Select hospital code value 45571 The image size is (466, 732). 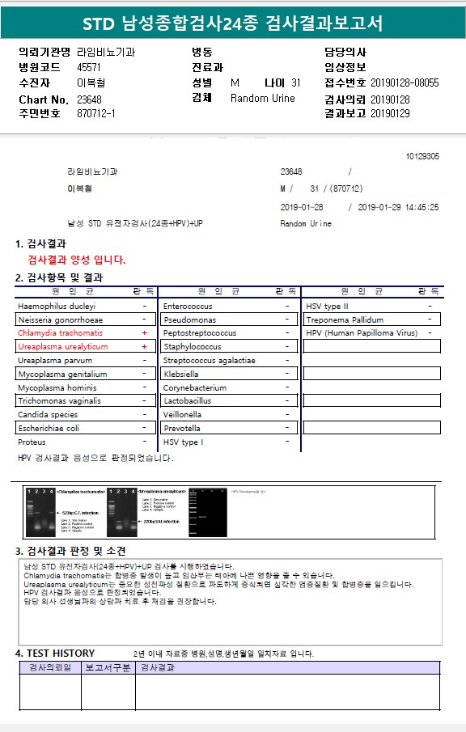click(x=89, y=67)
